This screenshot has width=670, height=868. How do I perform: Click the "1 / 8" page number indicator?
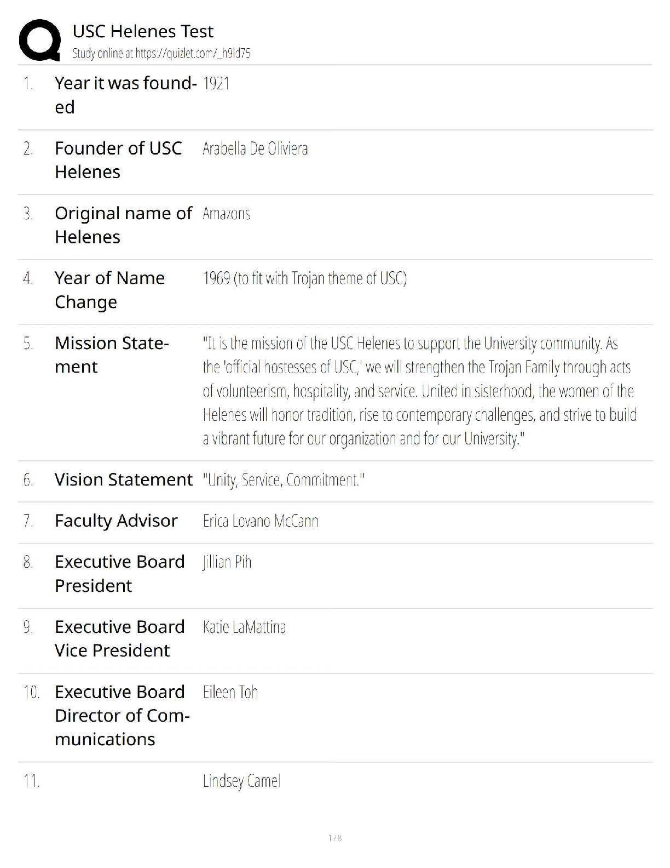[335, 838]
